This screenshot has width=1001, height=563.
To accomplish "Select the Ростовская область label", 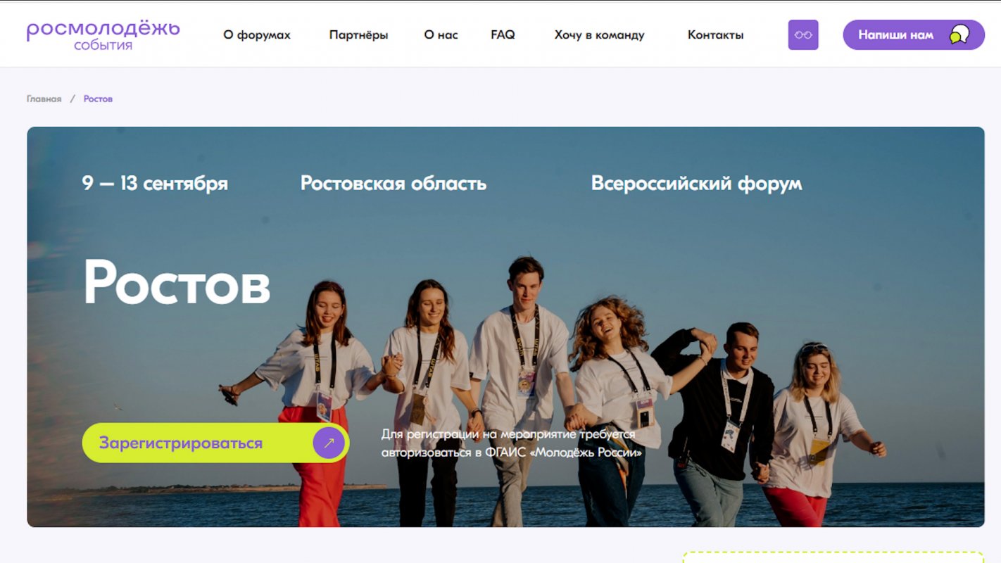I will point(393,184).
